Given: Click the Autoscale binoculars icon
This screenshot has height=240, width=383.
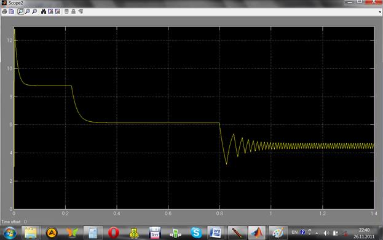Looking at the screenshot, I should point(44,12).
